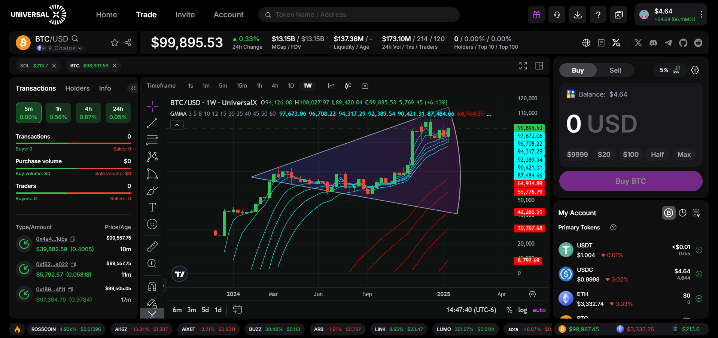
Task: Select the chart zoom-in tool
Action: [x=152, y=264]
